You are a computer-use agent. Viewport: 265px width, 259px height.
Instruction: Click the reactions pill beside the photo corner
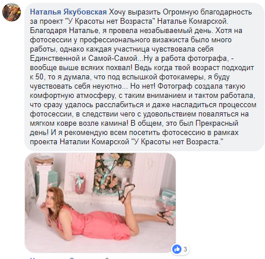[181, 249]
